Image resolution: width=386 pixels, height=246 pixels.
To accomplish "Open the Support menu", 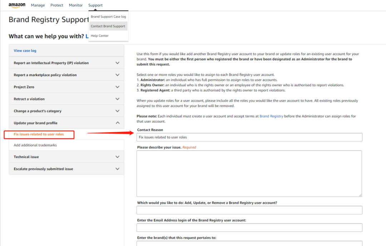I will point(95,5).
